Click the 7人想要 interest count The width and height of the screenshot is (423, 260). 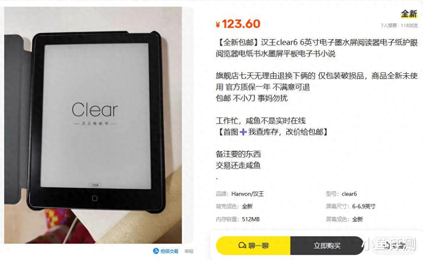389,25
